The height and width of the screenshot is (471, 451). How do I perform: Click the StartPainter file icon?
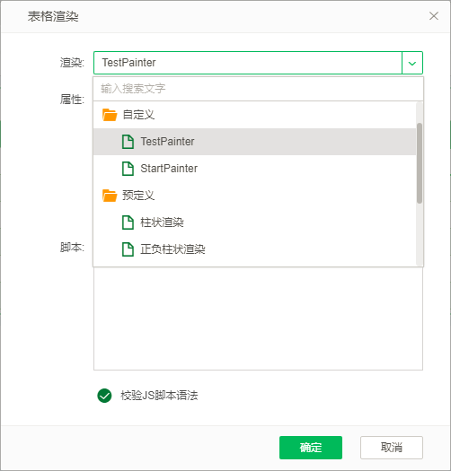[128, 169]
